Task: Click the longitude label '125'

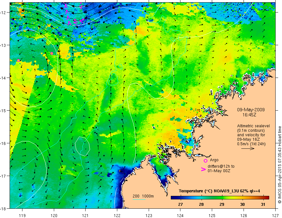Action: tap(212, 216)
